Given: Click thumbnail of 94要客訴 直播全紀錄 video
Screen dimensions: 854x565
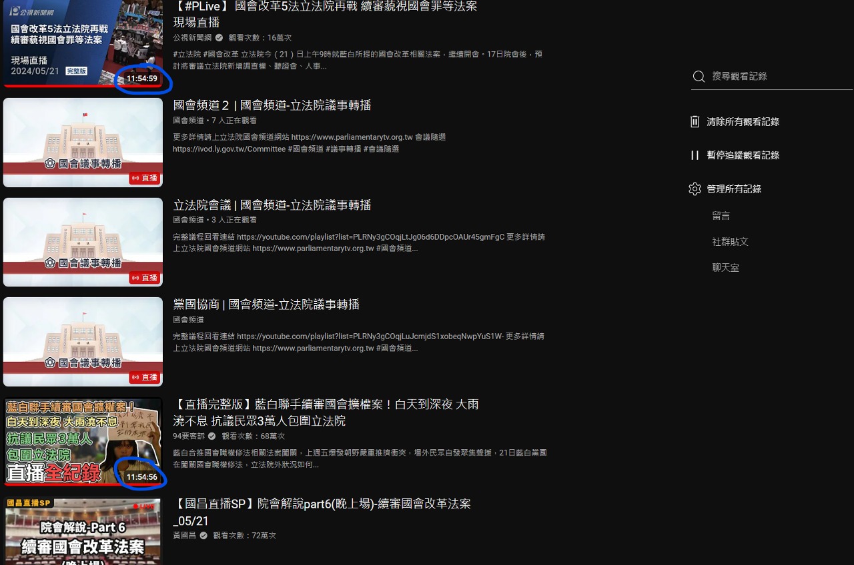Looking at the screenshot, I should (x=83, y=442).
